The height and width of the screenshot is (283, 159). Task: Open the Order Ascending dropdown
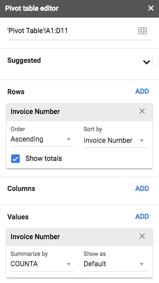(43, 139)
